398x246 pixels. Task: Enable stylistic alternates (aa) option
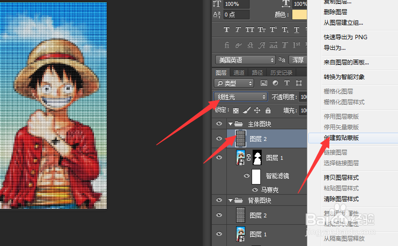point(273,45)
